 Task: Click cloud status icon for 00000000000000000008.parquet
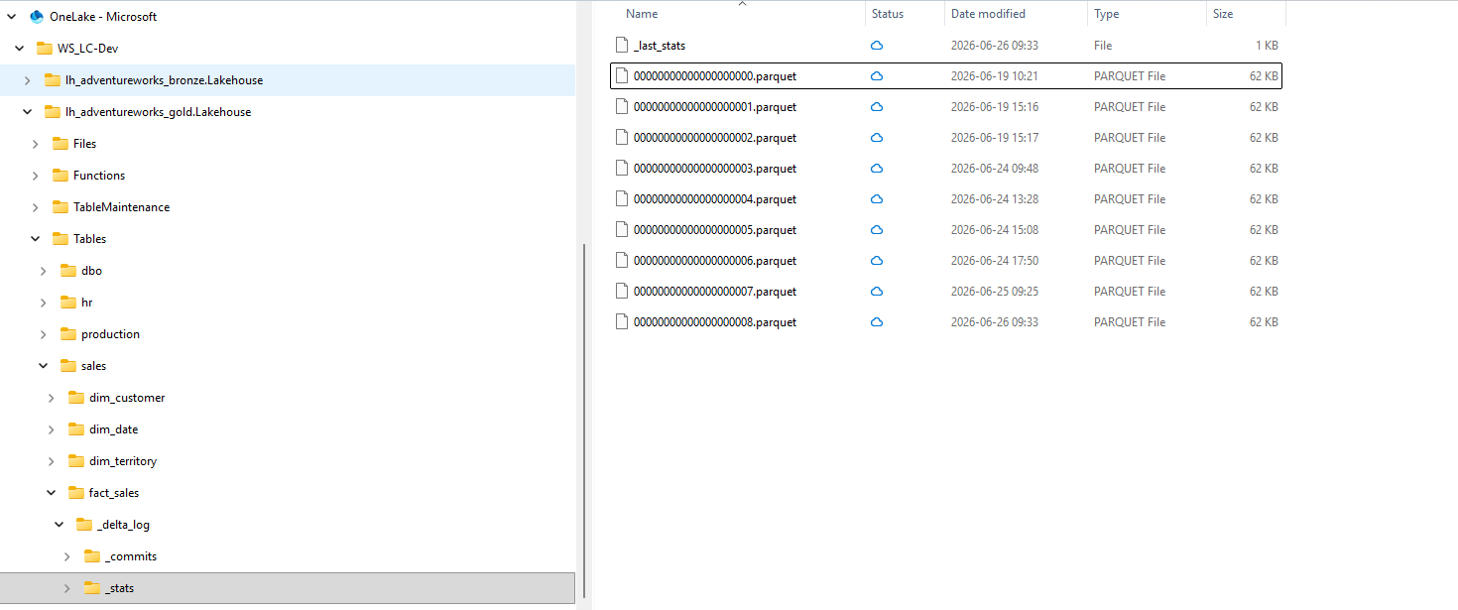877,322
